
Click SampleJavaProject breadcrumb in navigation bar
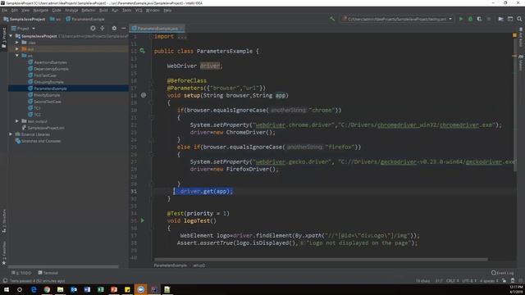24,19
